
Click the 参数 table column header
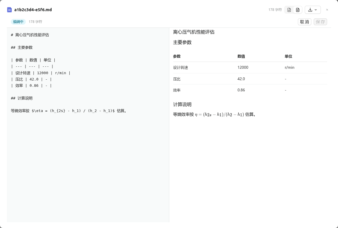177,56
